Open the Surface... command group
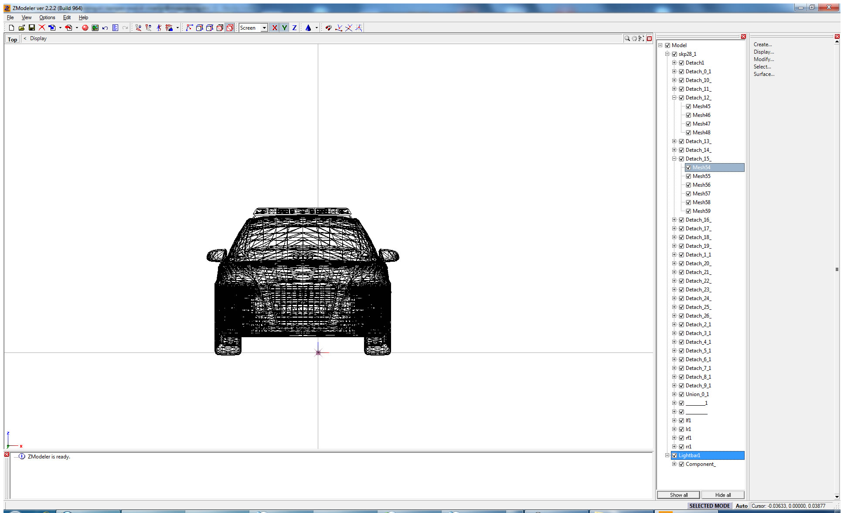Screen dimensions: 844x513 [764, 74]
